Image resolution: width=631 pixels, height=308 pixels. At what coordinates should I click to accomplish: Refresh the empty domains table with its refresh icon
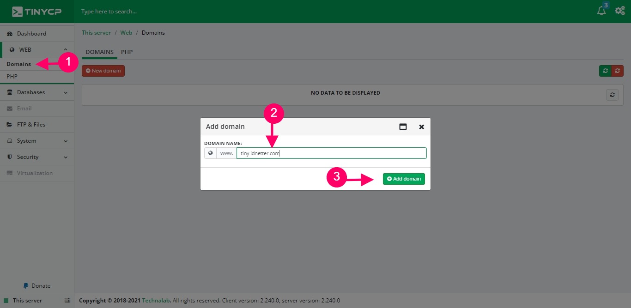(x=612, y=95)
